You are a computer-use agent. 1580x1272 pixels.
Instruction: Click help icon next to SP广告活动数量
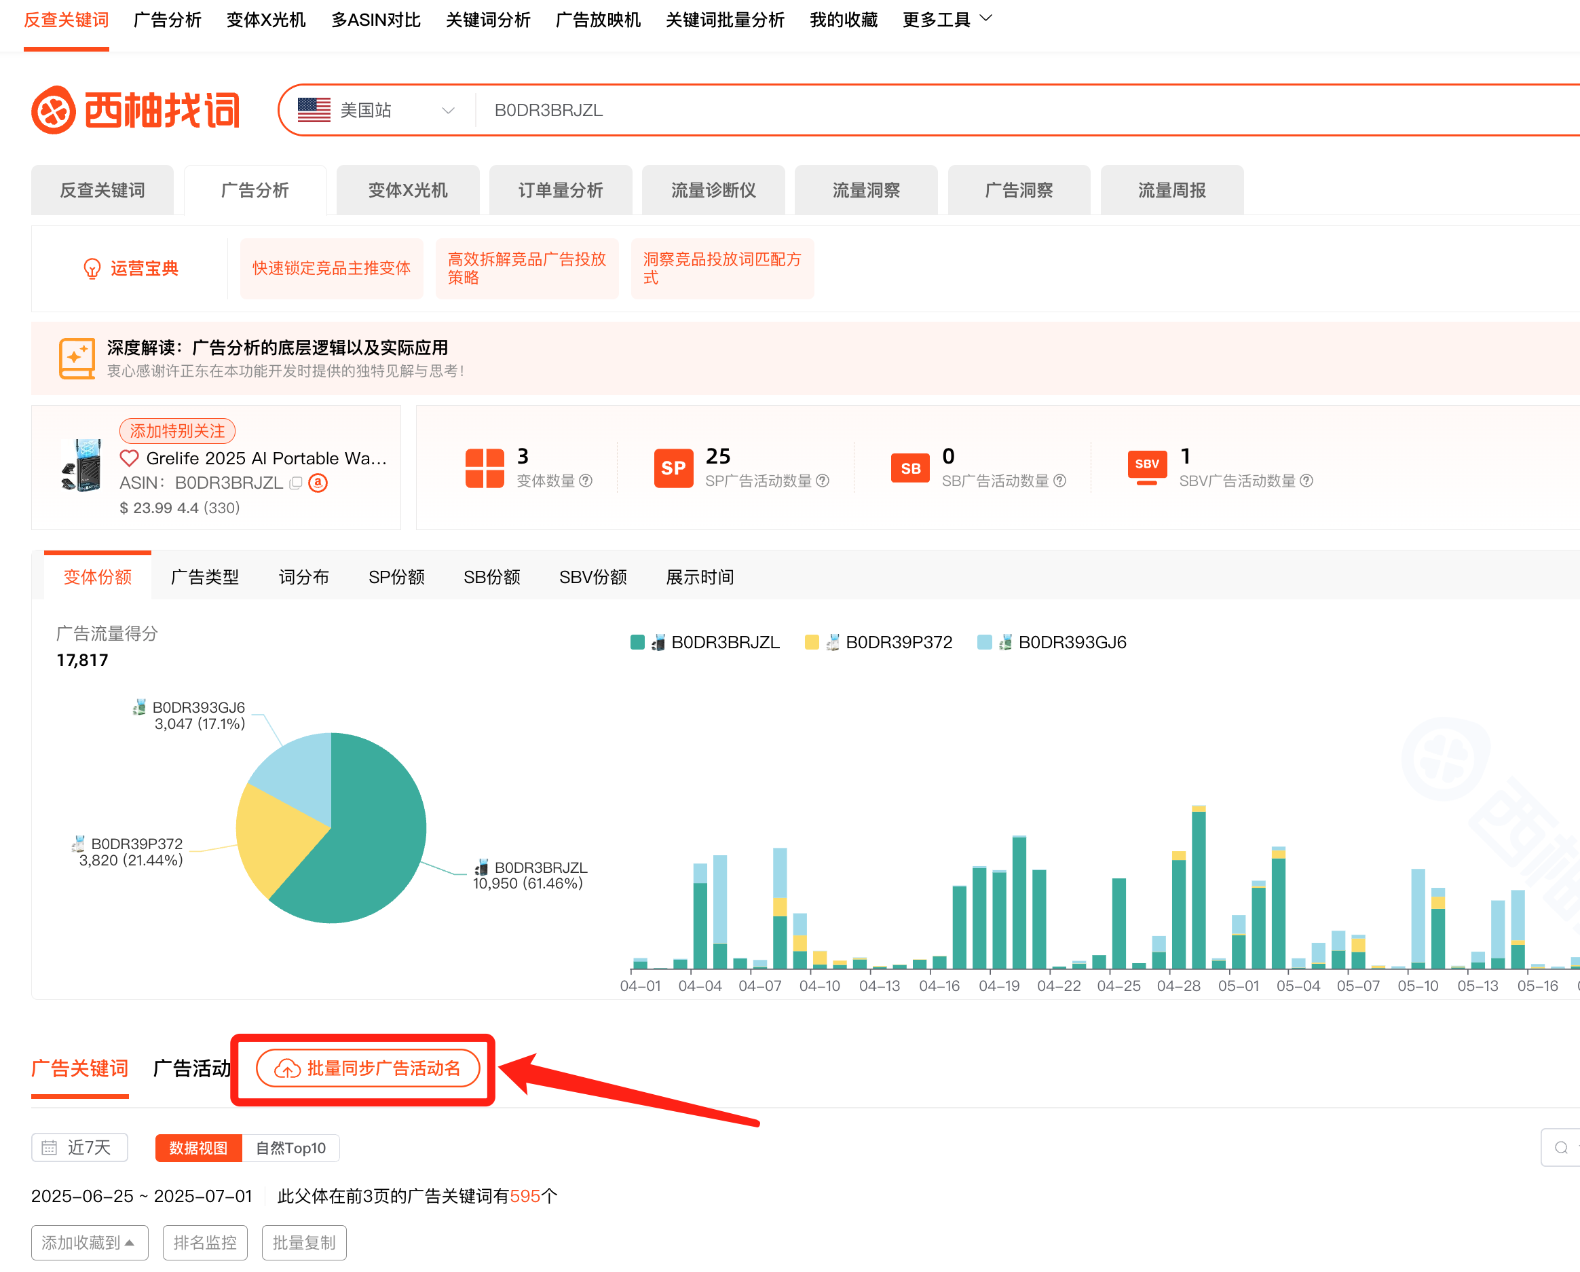coord(823,481)
